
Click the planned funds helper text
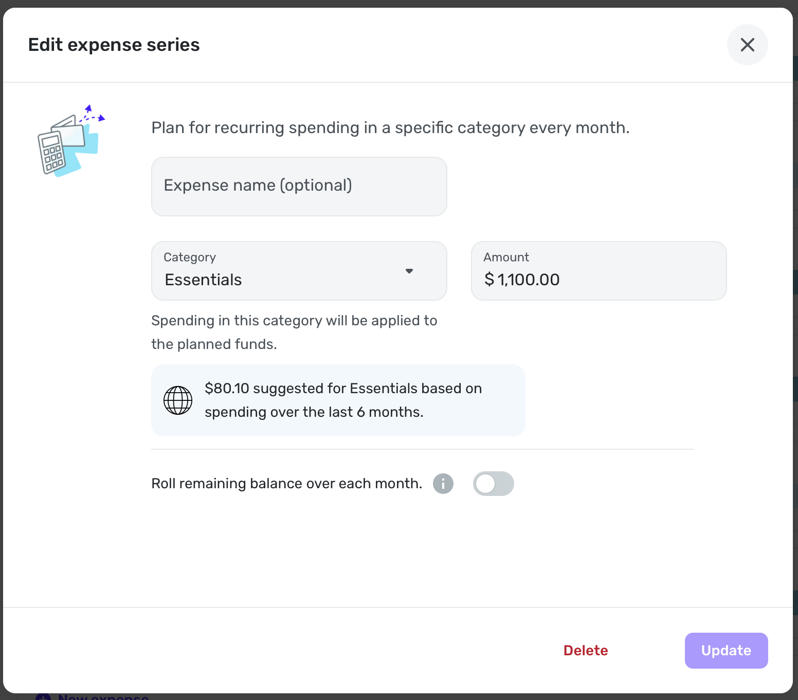(x=294, y=333)
